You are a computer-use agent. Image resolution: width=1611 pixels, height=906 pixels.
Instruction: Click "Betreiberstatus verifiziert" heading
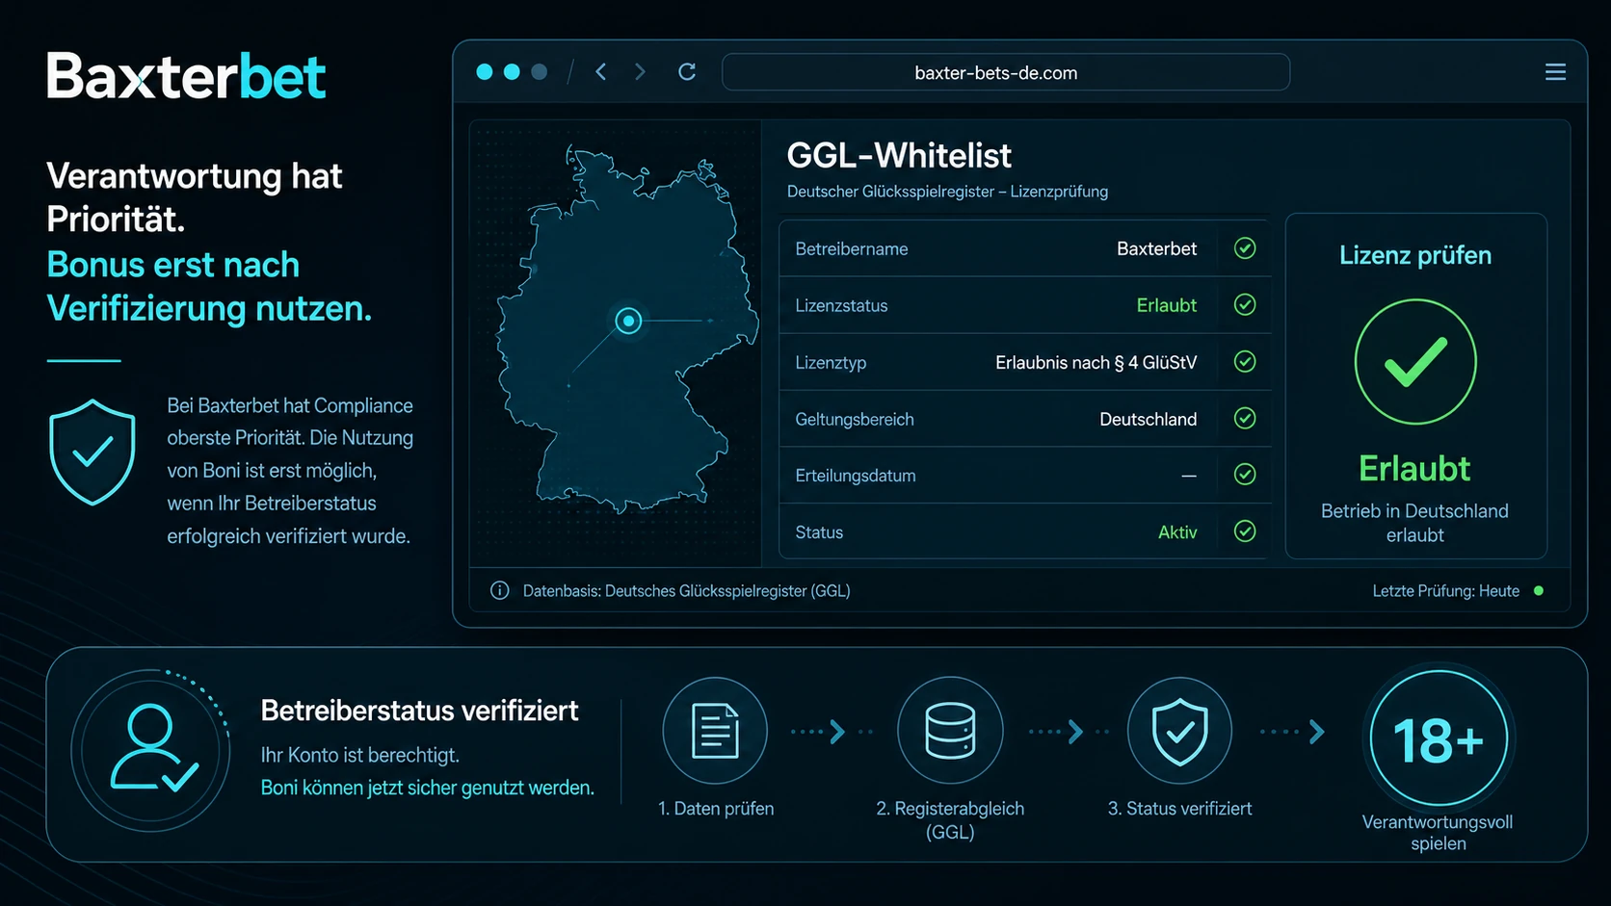419,711
